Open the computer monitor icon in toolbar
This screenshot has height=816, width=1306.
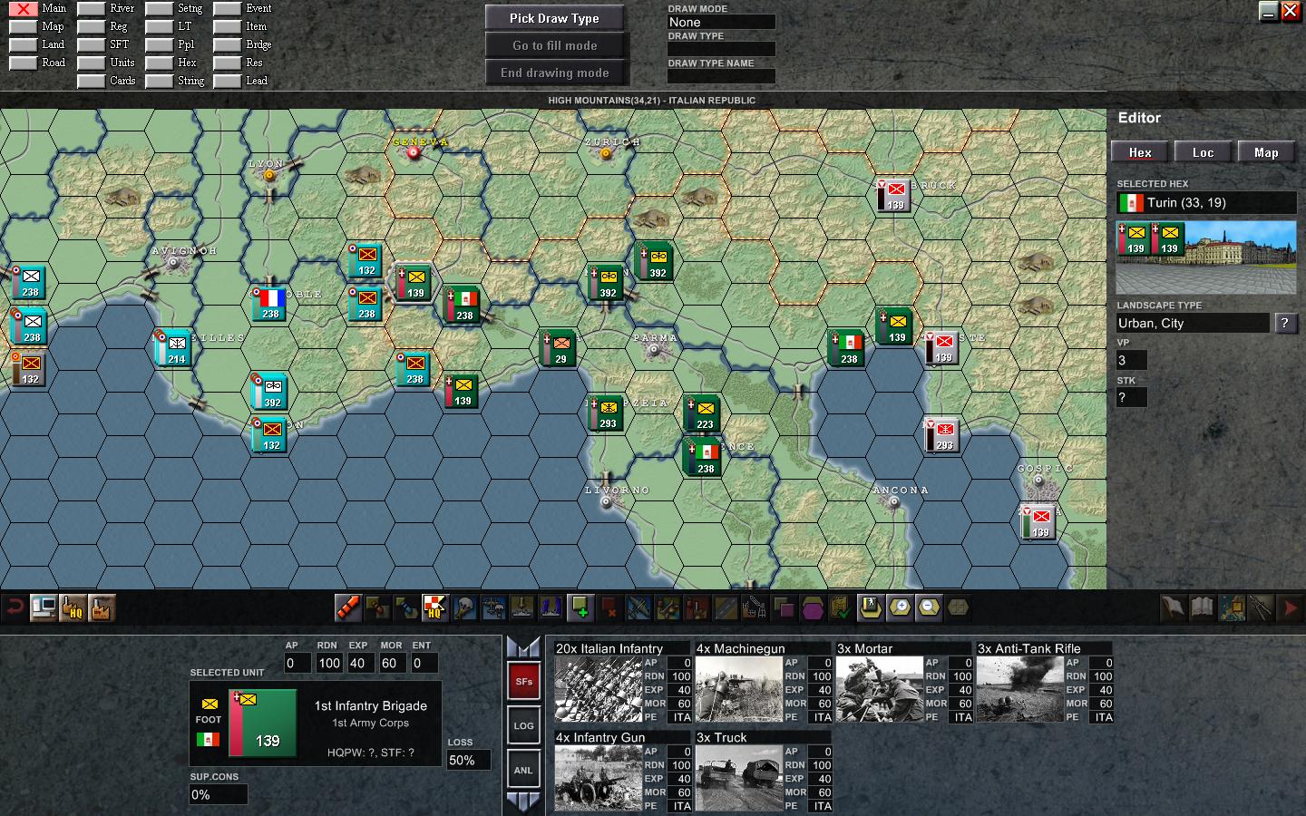[44, 607]
